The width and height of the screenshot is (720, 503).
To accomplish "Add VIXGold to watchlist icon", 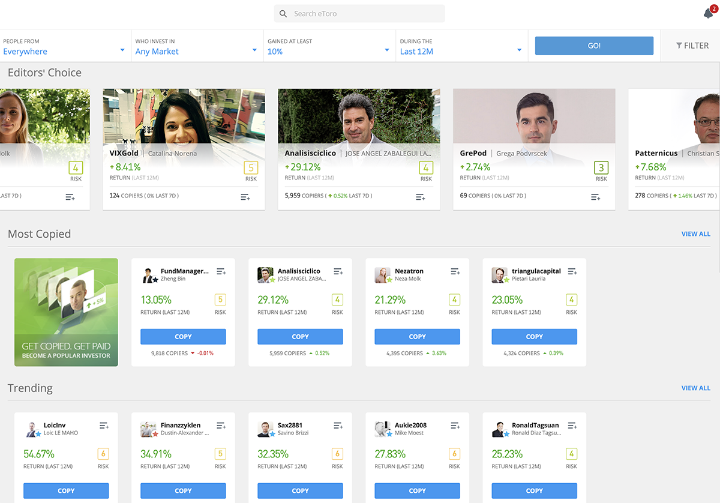I will 245,197.
